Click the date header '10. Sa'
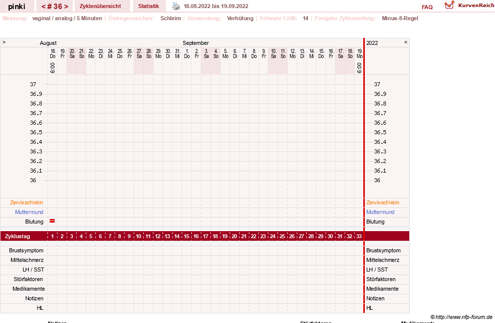Image resolution: width=495 pixels, height=323 pixels. (273, 53)
